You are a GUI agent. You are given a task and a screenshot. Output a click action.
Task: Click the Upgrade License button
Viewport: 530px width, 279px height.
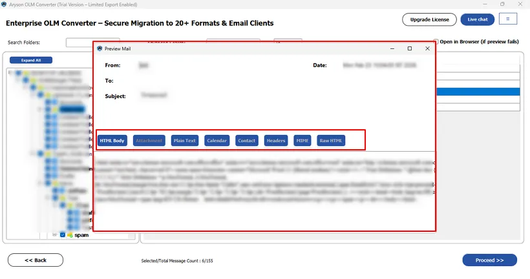[x=429, y=19]
